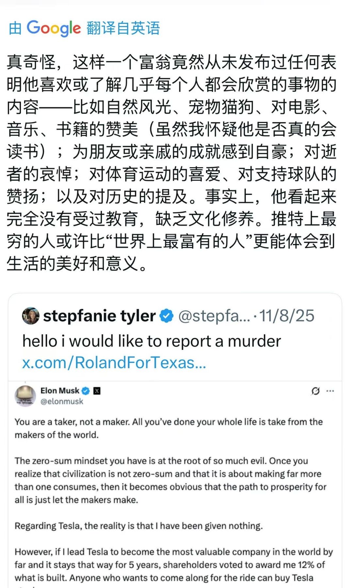
Task: Tap the '翻译自英语' translation label
Action: click(x=123, y=28)
